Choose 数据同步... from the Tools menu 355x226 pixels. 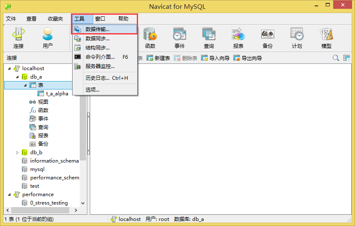coord(105,39)
